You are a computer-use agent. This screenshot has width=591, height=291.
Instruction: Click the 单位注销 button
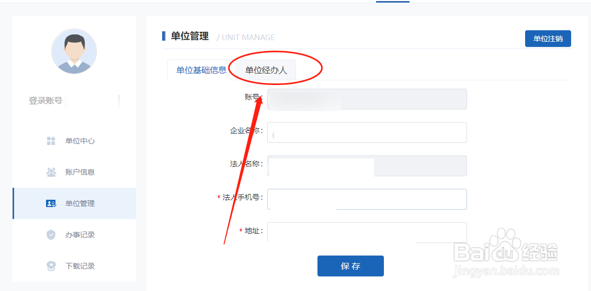548,39
